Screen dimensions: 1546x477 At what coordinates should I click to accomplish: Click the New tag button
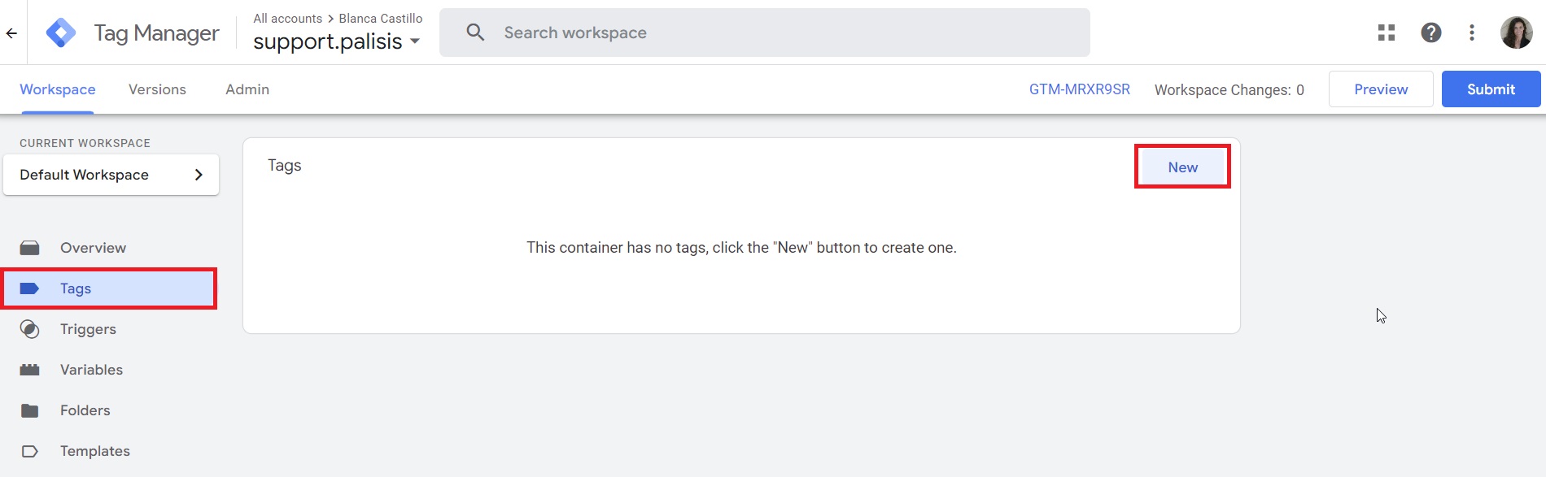tap(1182, 167)
